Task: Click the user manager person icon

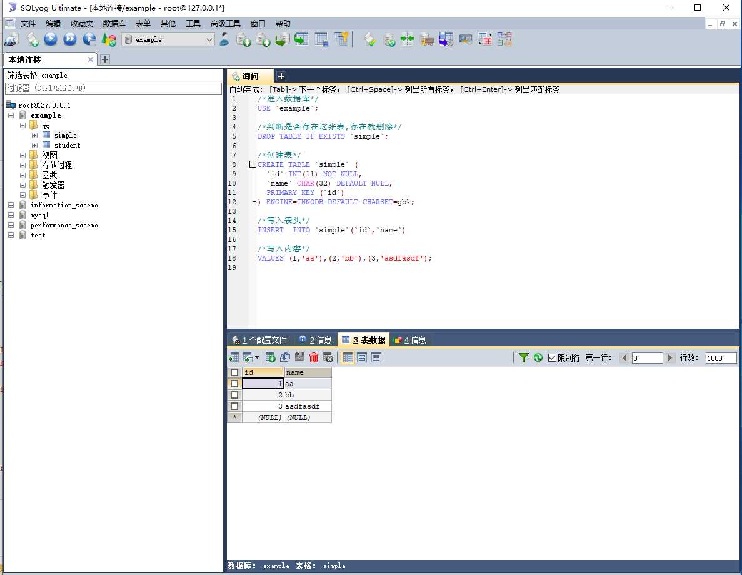Action: tap(224, 40)
